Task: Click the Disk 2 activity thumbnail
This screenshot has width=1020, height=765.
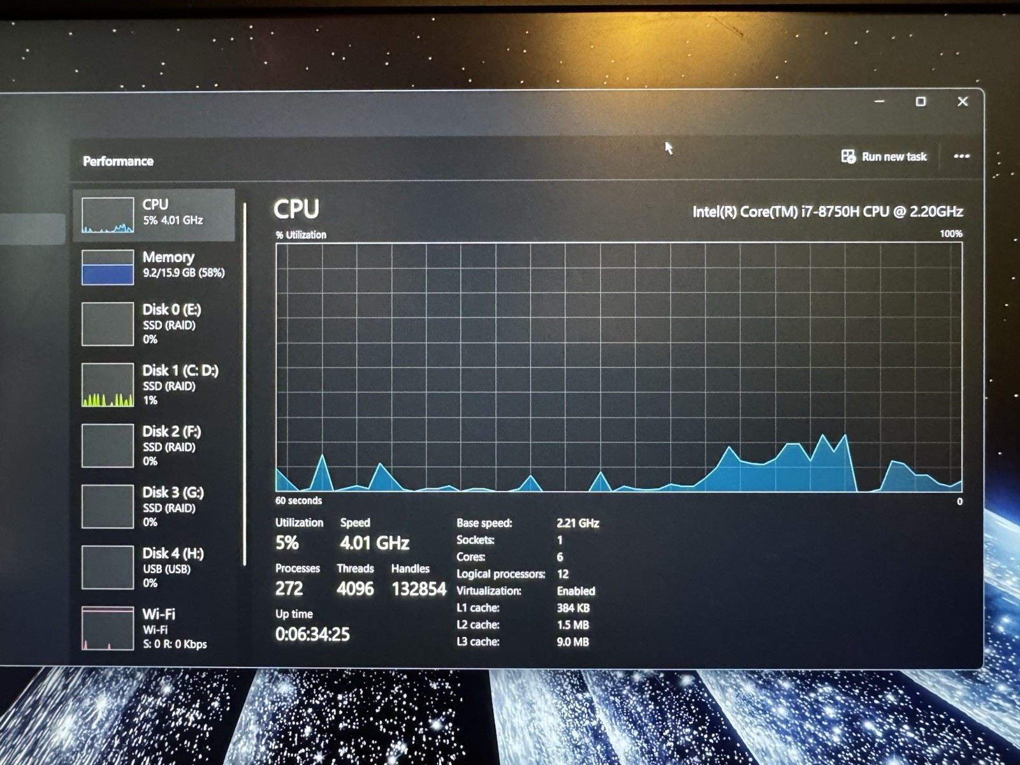Action: pos(108,446)
